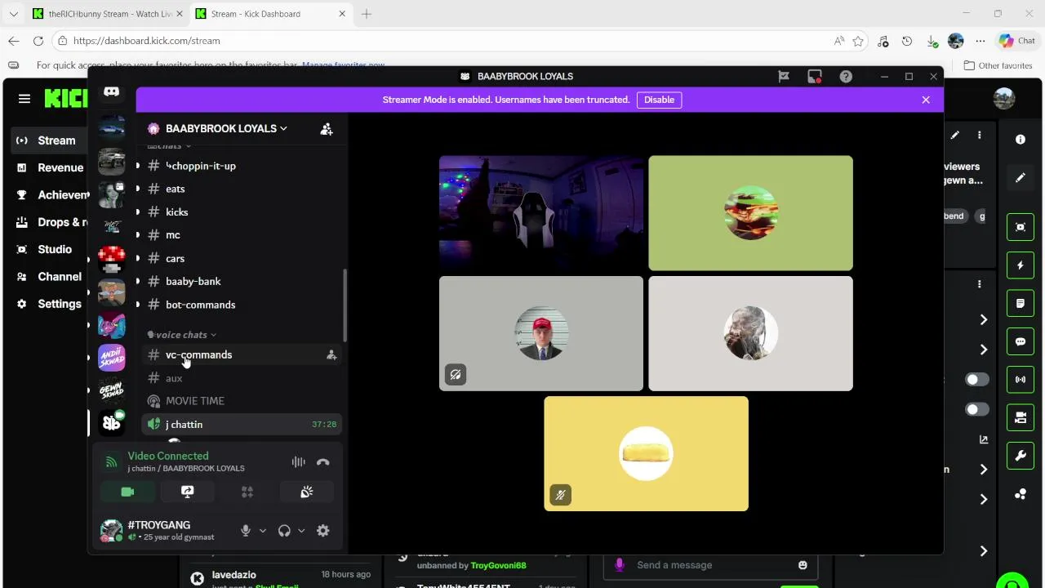Click the green connection signal icon beside Video Connected

click(111, 462)
